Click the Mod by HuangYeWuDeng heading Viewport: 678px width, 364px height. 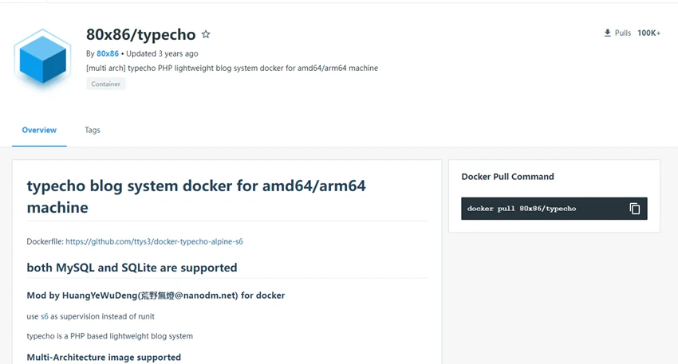(x=156, y=296)
